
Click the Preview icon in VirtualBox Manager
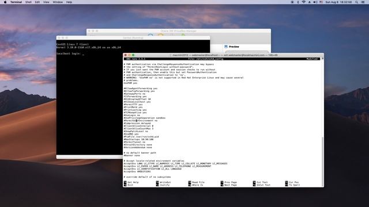click(x=226, y=47)
